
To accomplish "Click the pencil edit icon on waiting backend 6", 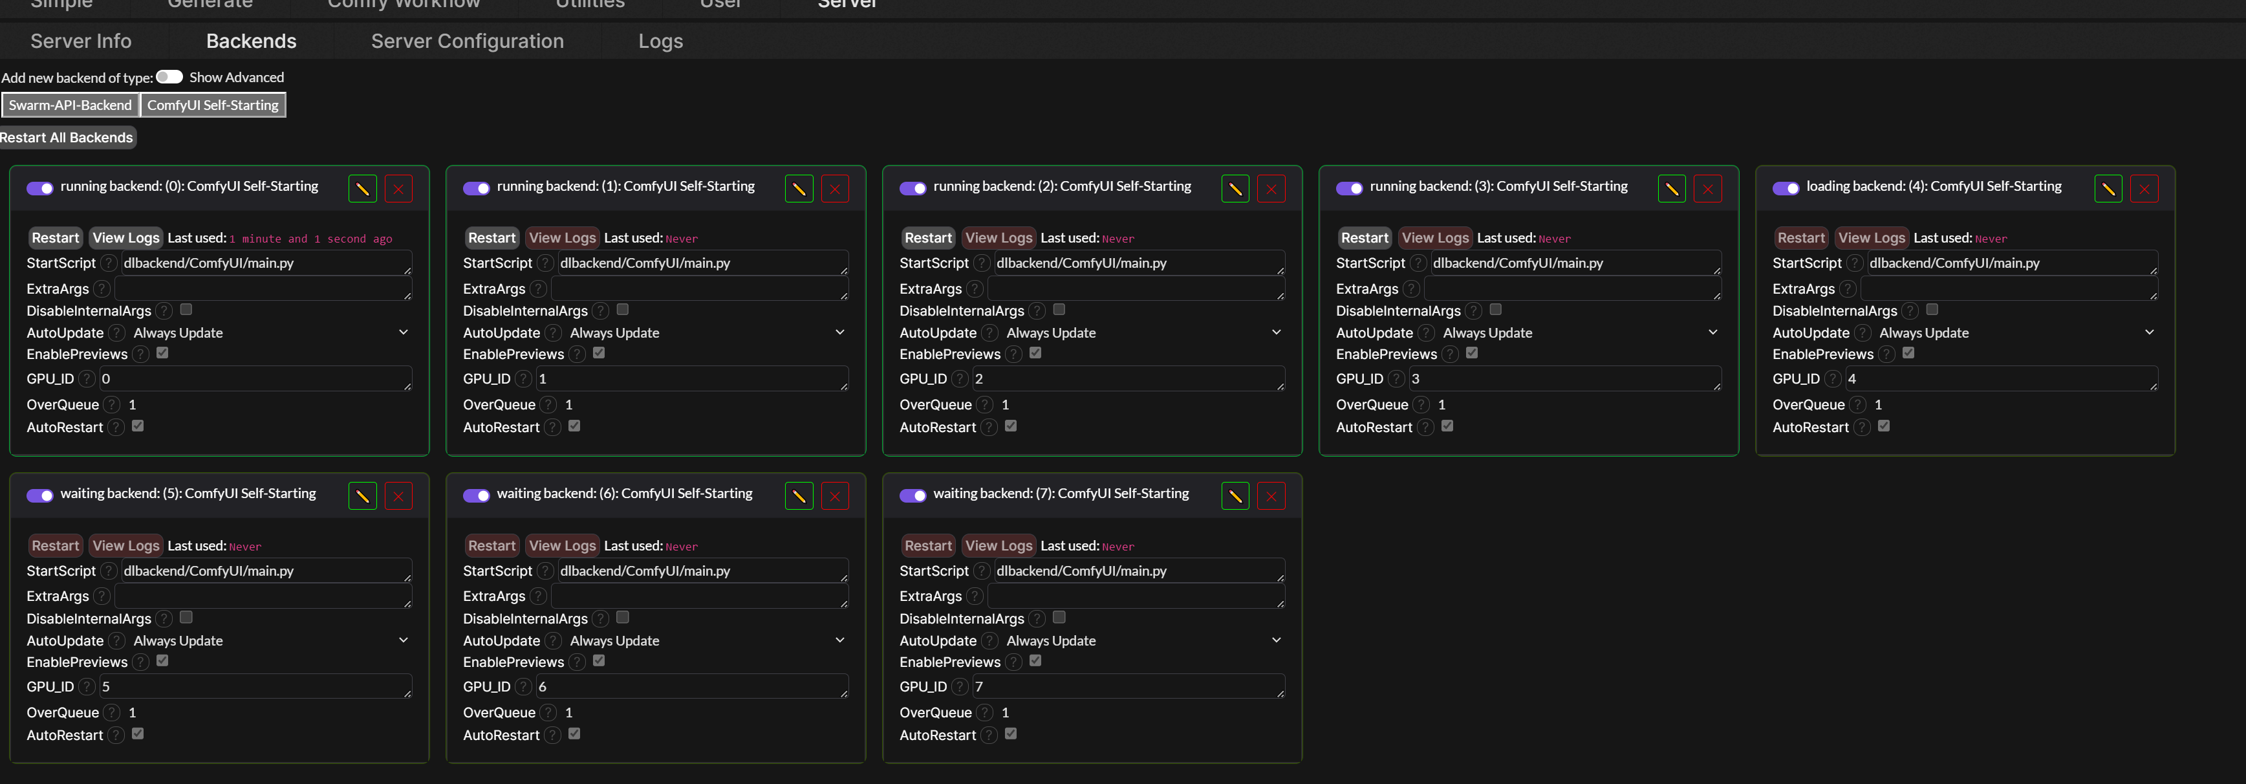I will click(x=799, y=496).
